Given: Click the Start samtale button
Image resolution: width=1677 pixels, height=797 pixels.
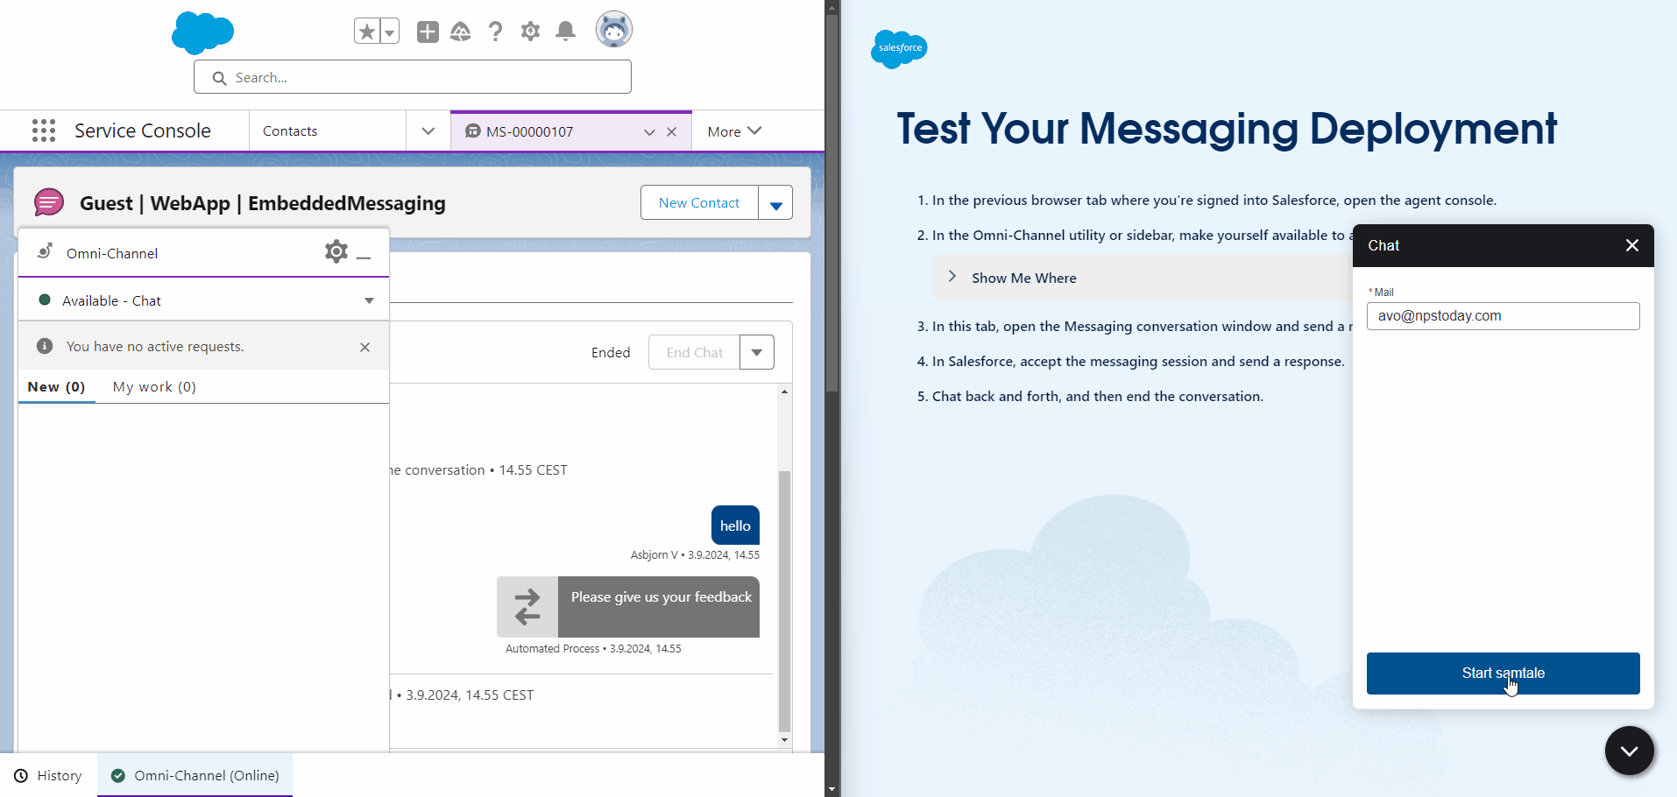Looking at the screenshot, I should click(1503, 673).
